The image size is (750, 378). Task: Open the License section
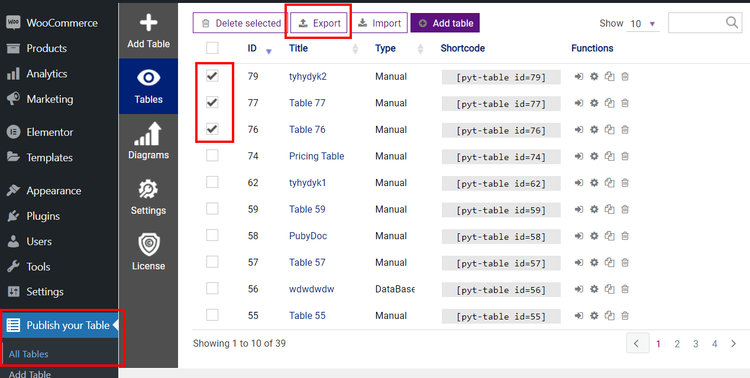[x=148, y=253]
